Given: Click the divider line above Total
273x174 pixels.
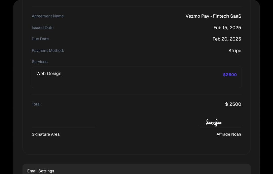Looking at the screenshot, I should (136, 95).
